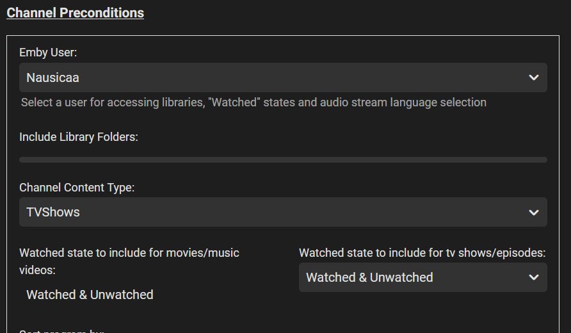
Task: Click the empty Include Library Folders list bar
Action: [283, 159]
